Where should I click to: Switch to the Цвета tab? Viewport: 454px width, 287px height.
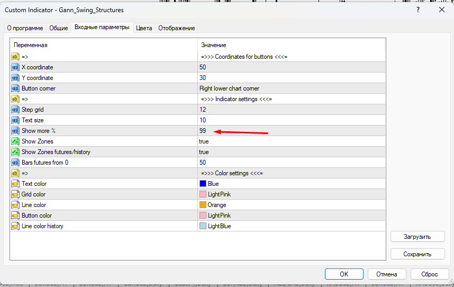point(144,28)
